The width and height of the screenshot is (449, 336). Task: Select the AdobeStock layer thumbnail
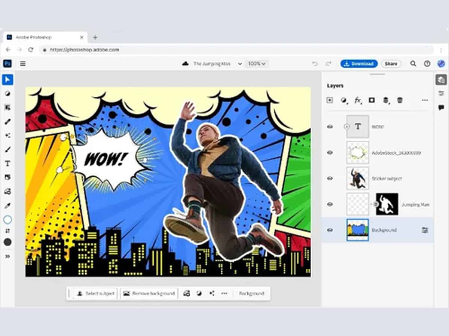pos(358,152)
